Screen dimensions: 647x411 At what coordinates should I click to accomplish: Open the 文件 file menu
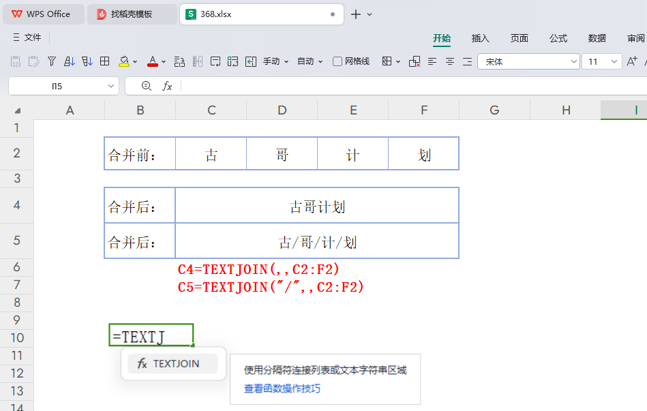(27, 37)
